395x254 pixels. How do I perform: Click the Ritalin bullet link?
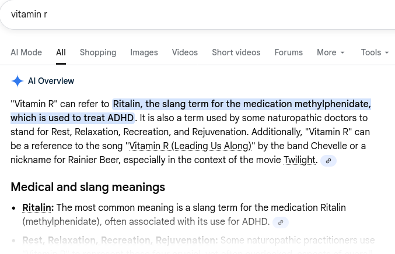38,207
